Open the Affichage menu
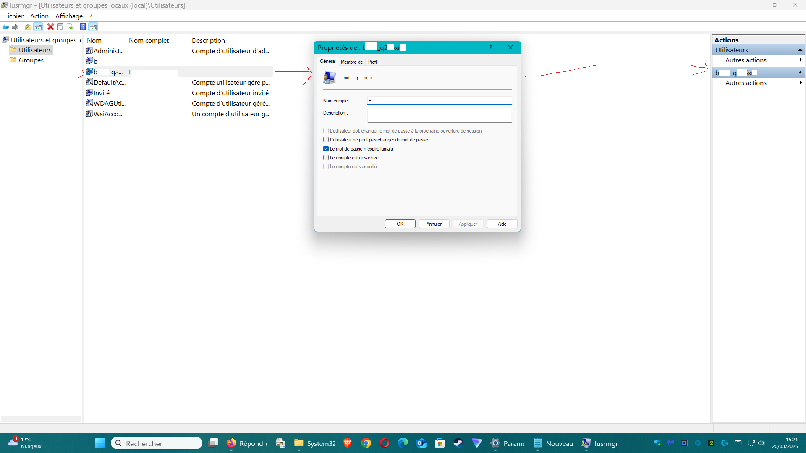The height and width of the screenshot is (453, 806). (x=69, y=16)
